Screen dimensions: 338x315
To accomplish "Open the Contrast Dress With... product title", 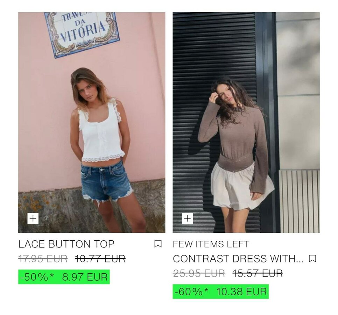I will pos(238,259).
